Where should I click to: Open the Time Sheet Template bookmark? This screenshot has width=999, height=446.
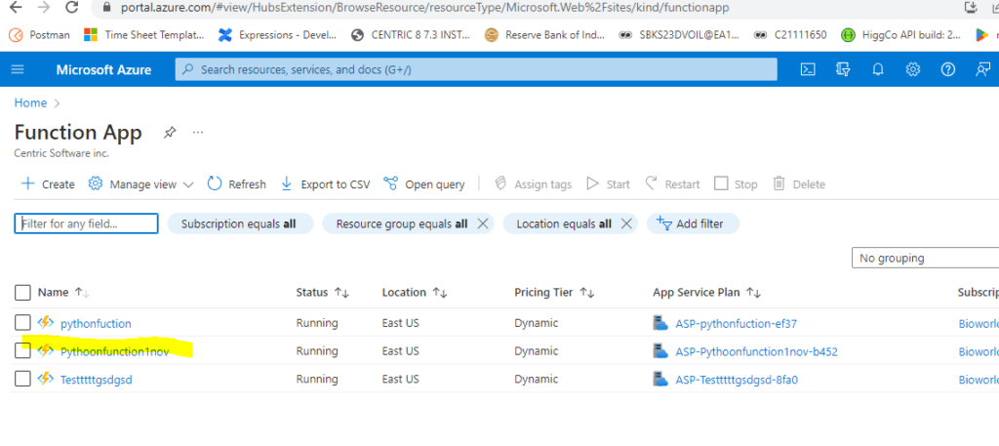click(x=144, y=35)
